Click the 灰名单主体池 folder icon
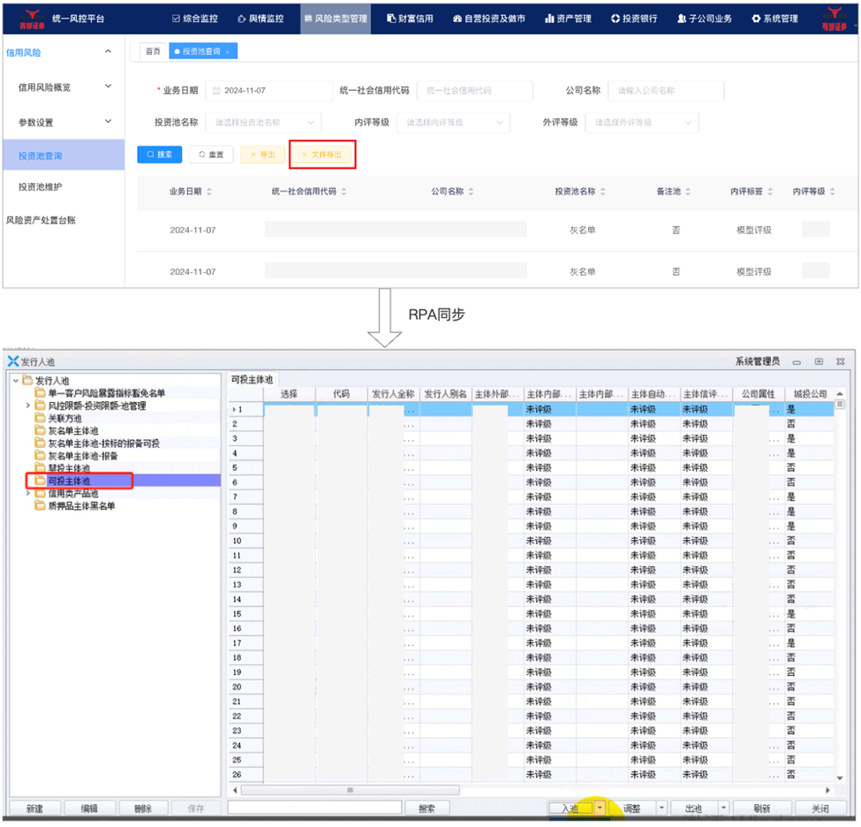The height and width of the screenshot is (827, 861). click(40, 430)
